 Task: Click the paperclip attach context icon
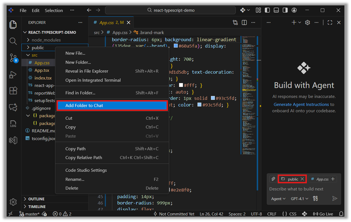pyautogui.click(x=273, y=179)
